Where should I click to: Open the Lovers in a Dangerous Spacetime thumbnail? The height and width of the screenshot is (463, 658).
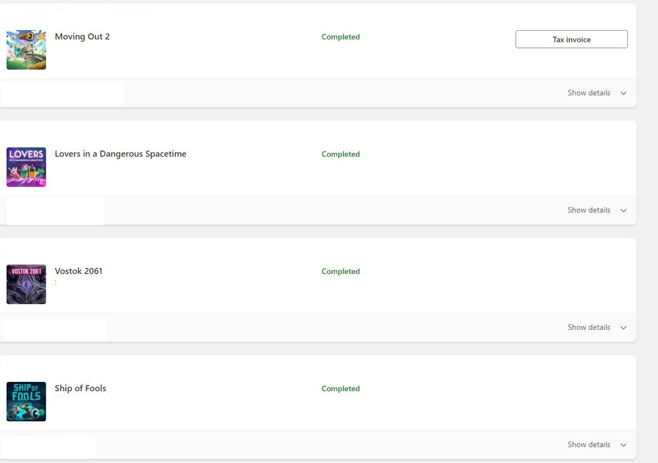(x=26, y=167)
